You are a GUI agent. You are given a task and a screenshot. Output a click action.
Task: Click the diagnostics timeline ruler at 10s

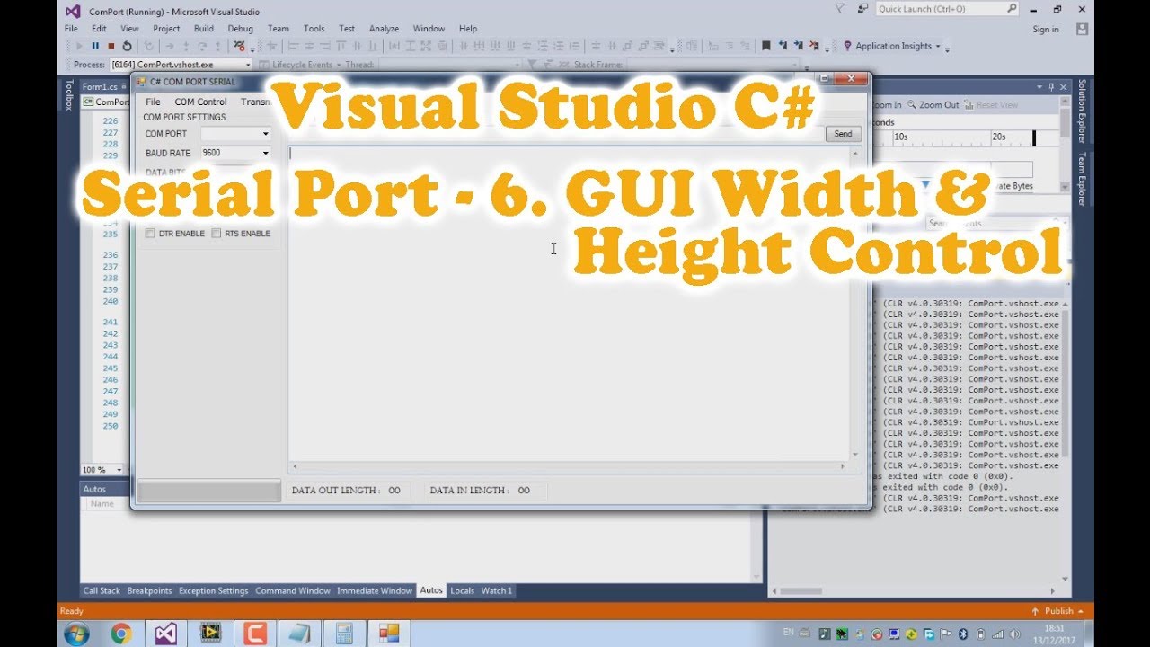pos(900,137)
